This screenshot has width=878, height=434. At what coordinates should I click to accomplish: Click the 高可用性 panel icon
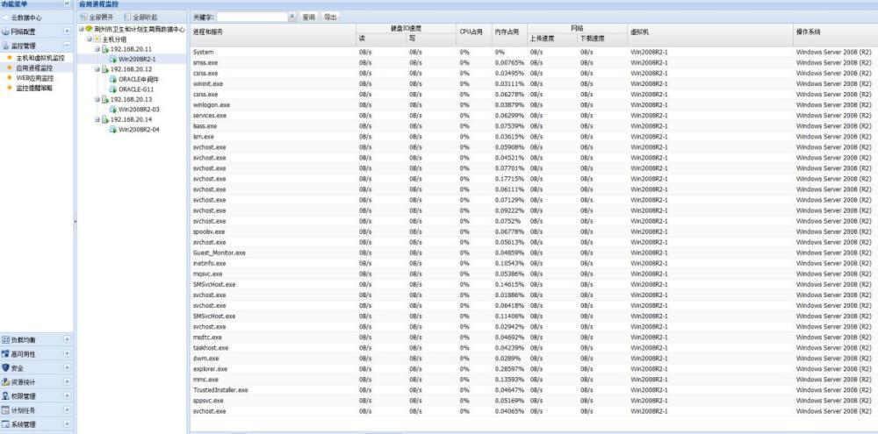pyautogui.click(x=5, y=353)
